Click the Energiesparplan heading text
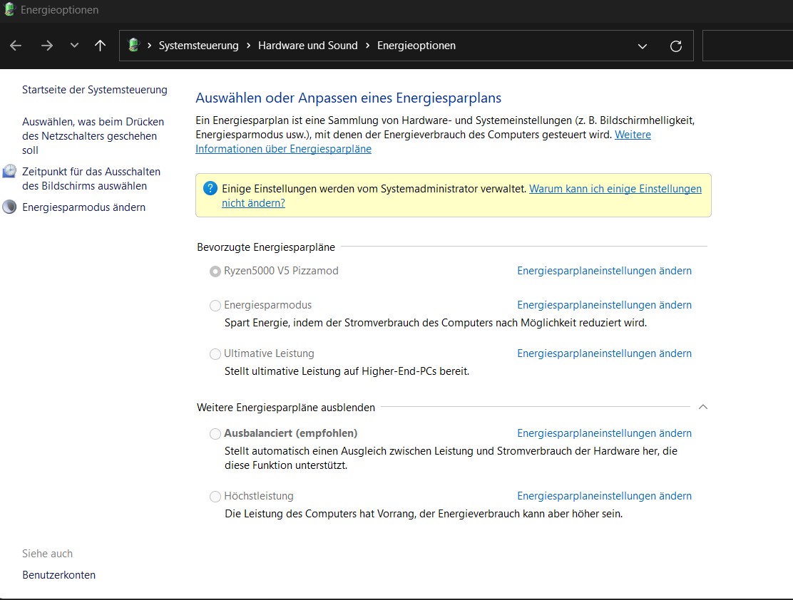 pos(349,98)
